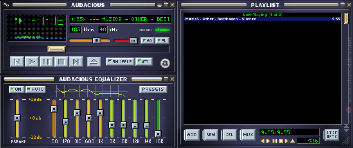
Task: Click the 183 kbps bitrate display
Action: pyautogui.click(x=76, y=29)
